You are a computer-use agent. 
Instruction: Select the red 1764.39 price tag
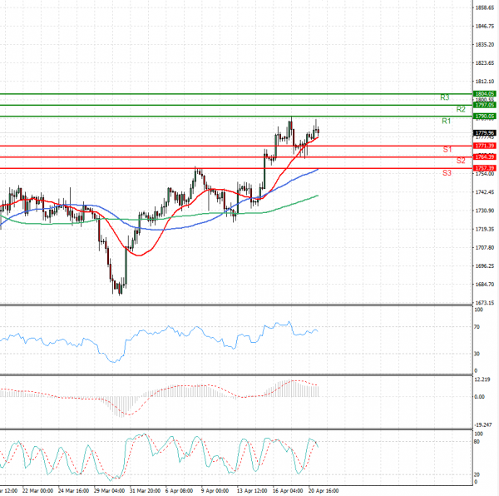tap(485, 157)
